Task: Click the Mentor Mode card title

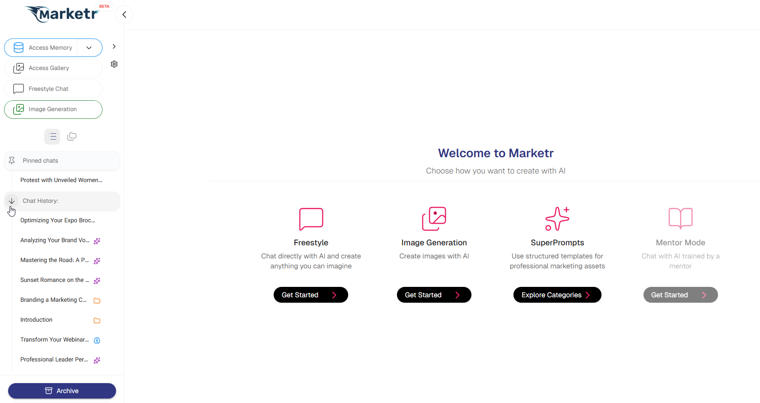Action: (681, 243)
